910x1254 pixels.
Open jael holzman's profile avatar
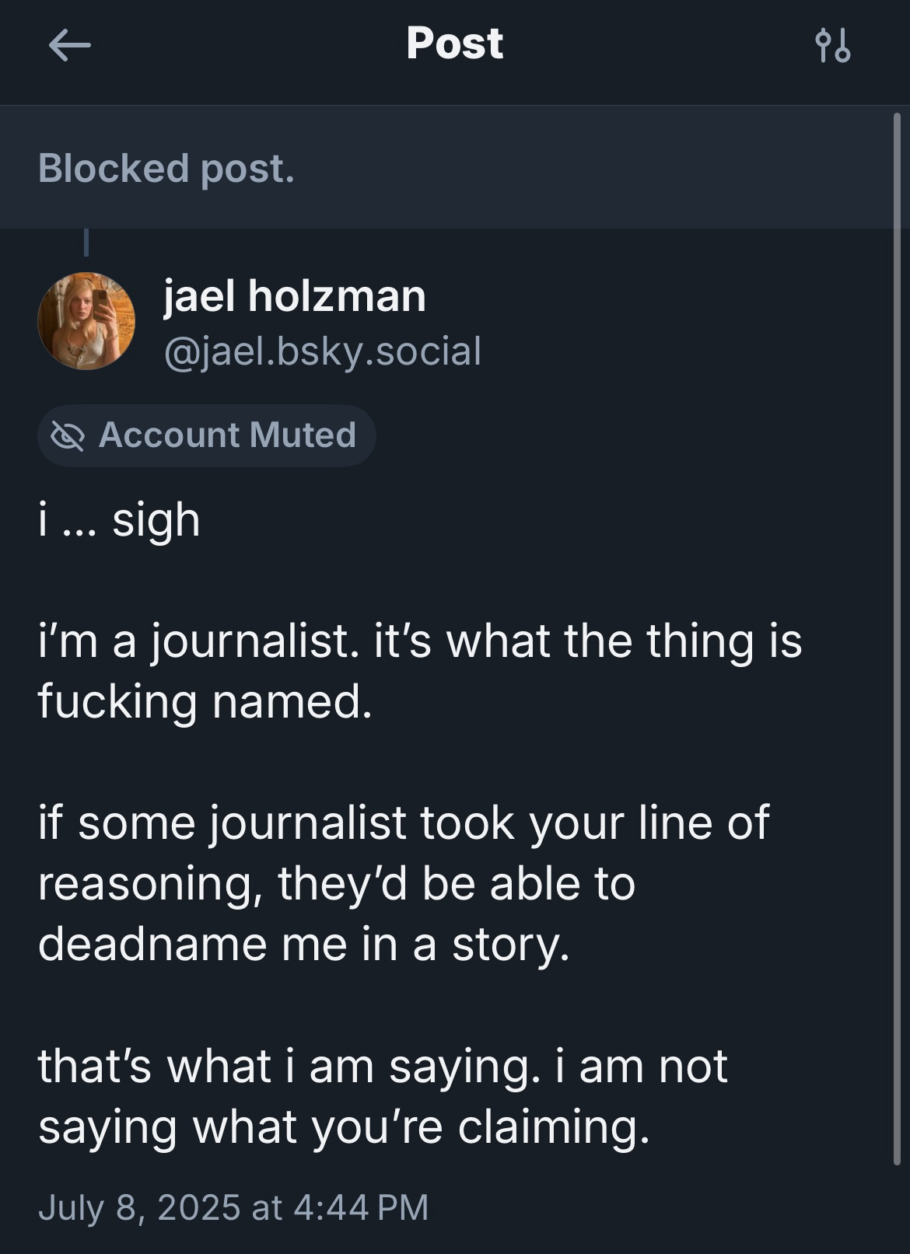pos(86,320)
